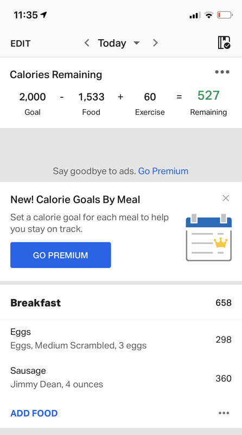
Task: Click the GO PREMIUM button
Action: point(61,255)
